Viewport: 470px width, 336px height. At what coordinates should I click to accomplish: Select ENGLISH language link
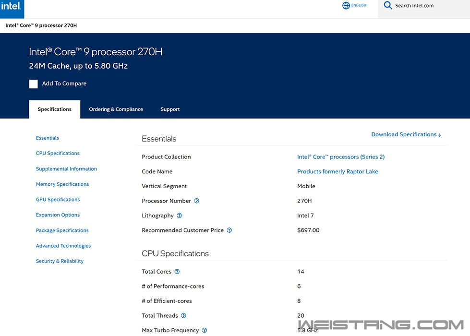359,5
